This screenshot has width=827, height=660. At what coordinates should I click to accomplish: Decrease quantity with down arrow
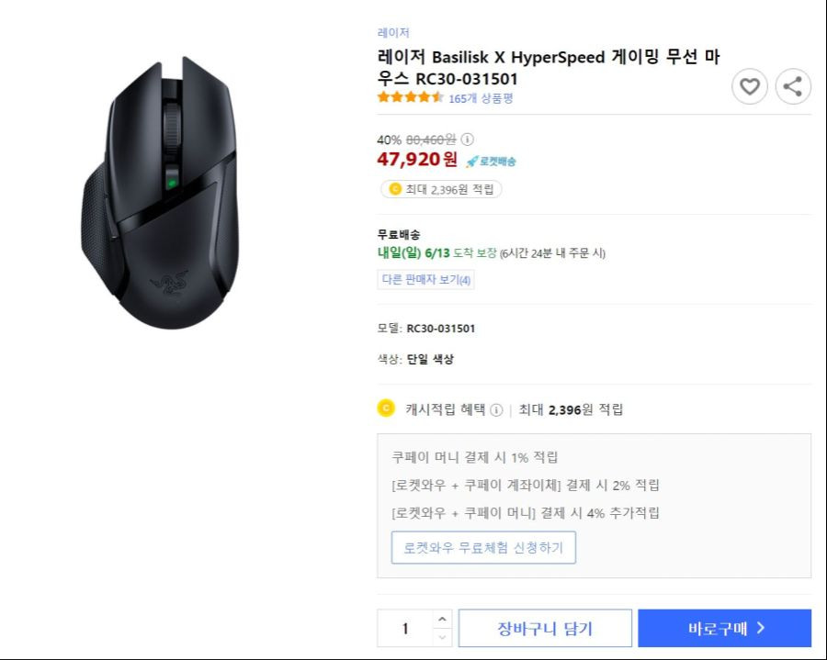tap(442, 637)
